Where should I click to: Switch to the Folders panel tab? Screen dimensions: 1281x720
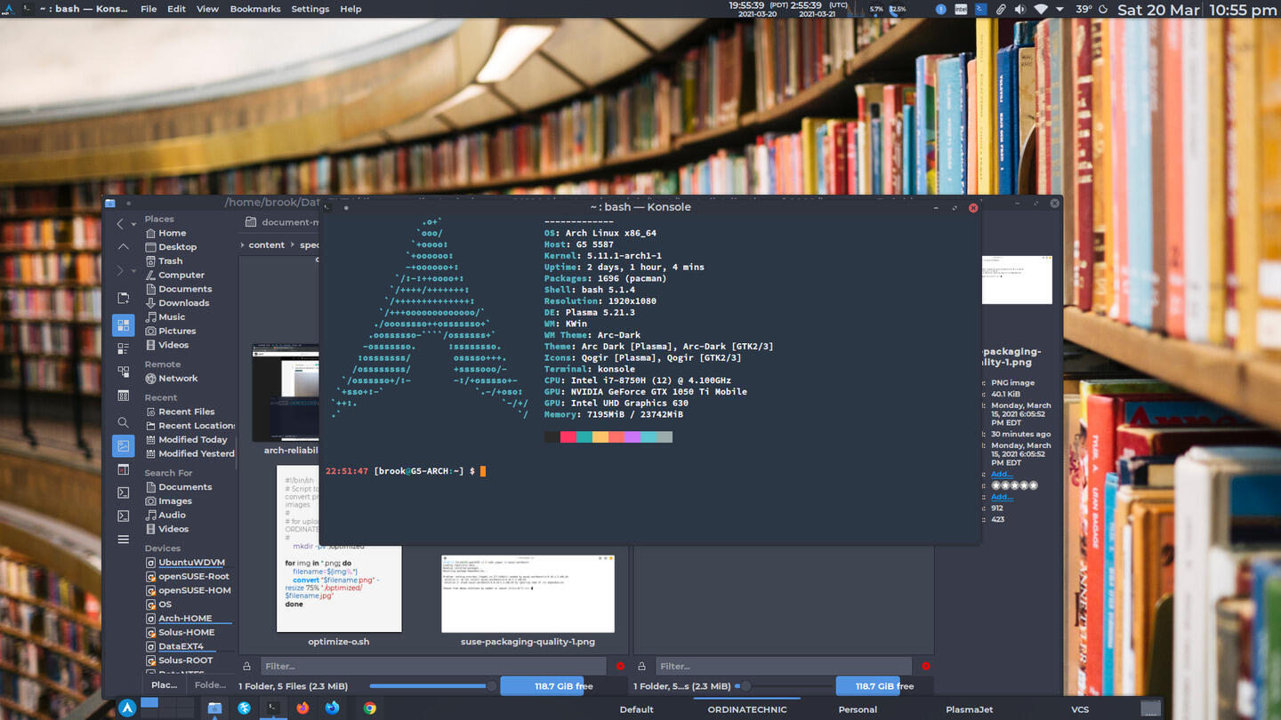tap(210, 685)
